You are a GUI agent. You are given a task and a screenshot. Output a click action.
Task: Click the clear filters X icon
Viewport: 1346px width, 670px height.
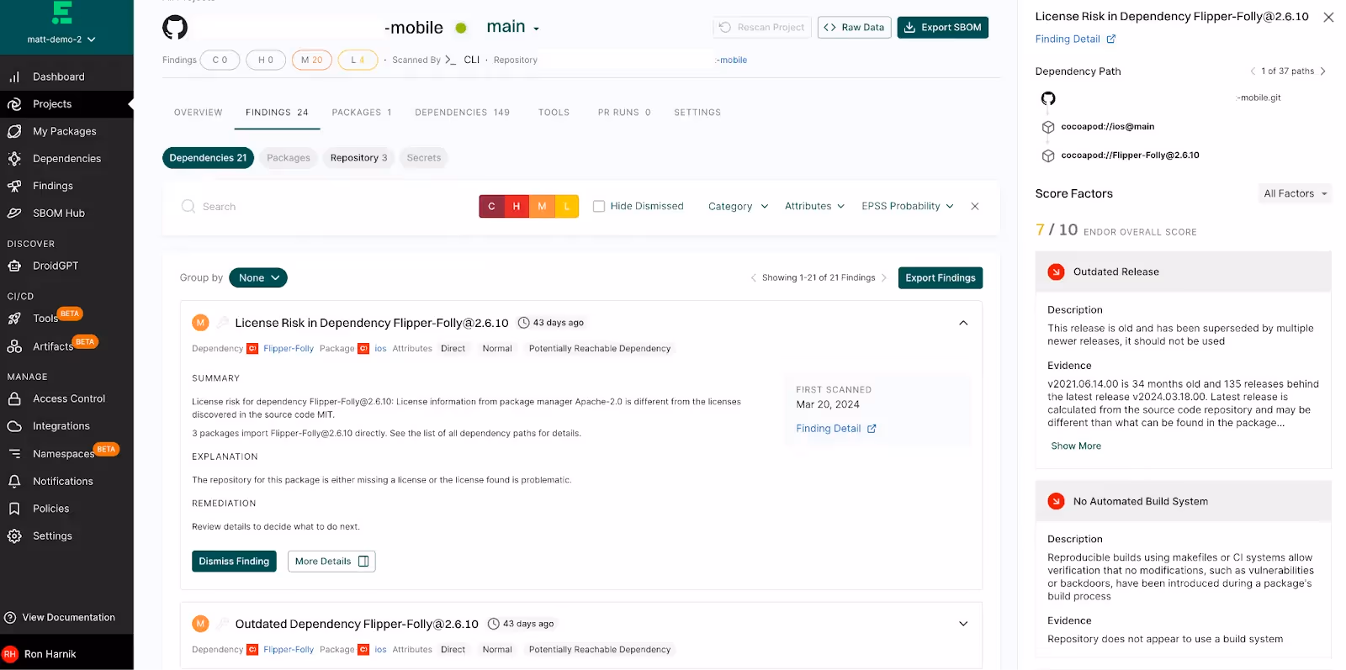tap(975, 206)
